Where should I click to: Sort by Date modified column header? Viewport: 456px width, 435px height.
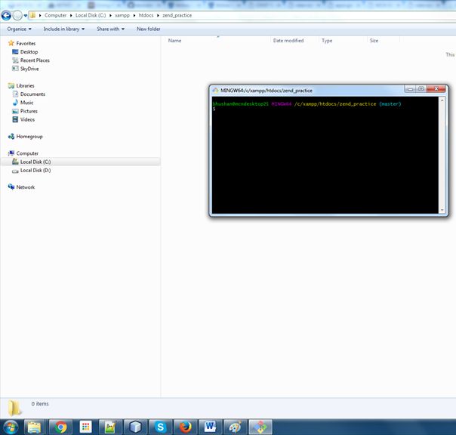tap(288, 41)
